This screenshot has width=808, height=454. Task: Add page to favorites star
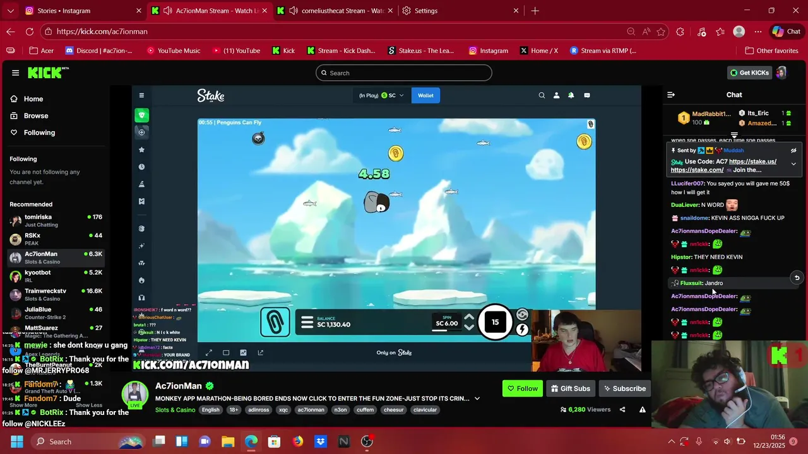coord(661,32)
